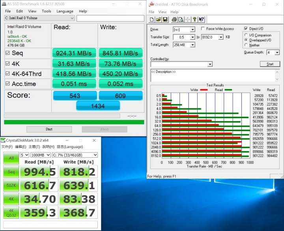The image size is (284, 231).
Task: Click Start button in AS SSD Benchmark
Action: pyautogui.click(x=49, y=129)
